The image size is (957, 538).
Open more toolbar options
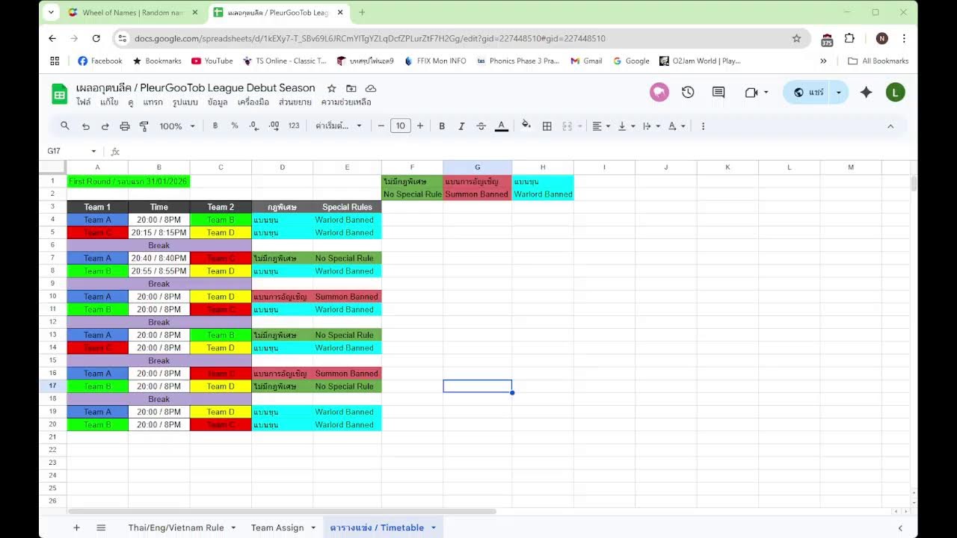(x=703, y=126)
